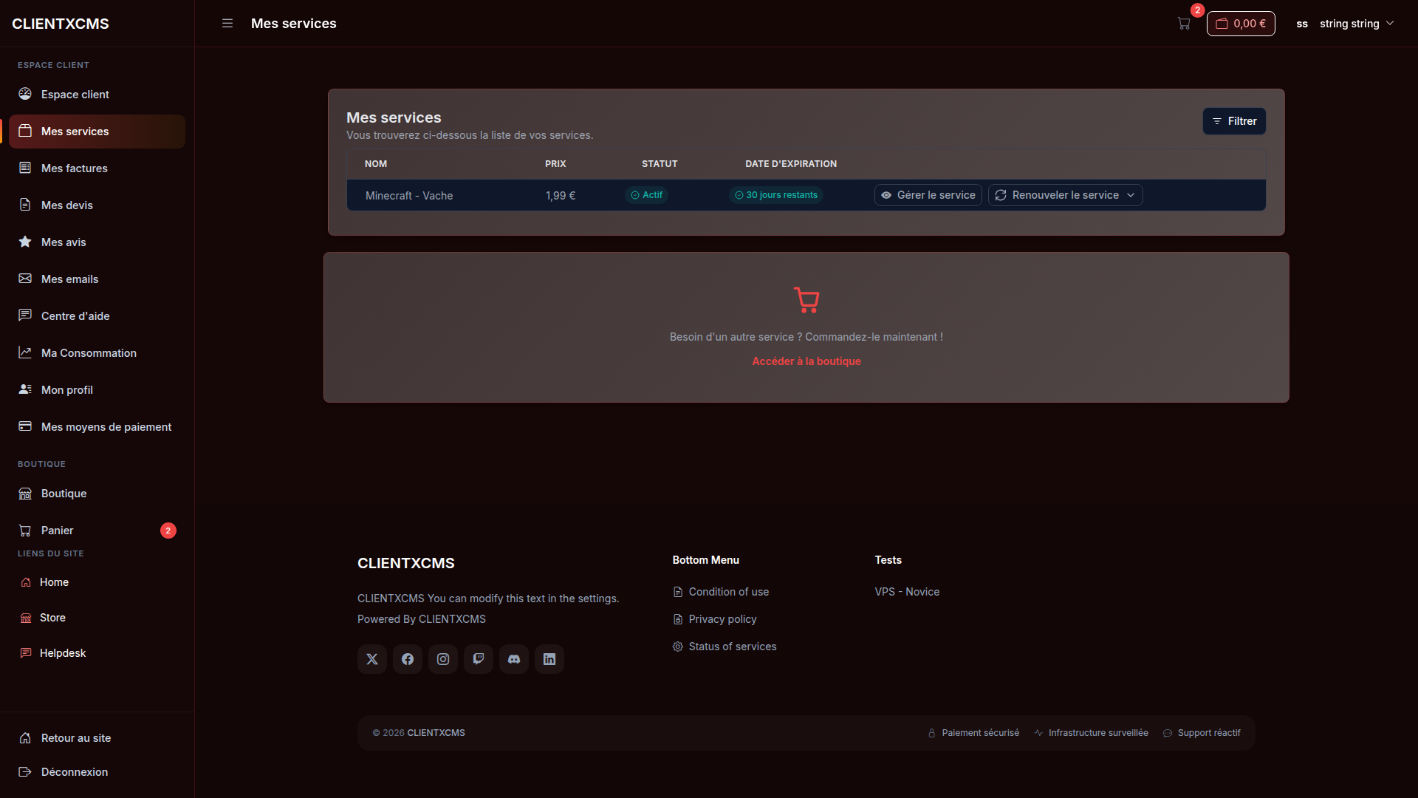Click Retour au site
1418x798 pixels.
[97, 738]
